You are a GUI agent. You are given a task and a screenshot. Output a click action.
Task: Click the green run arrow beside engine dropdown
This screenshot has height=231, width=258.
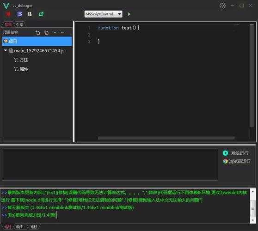point(129,14)
